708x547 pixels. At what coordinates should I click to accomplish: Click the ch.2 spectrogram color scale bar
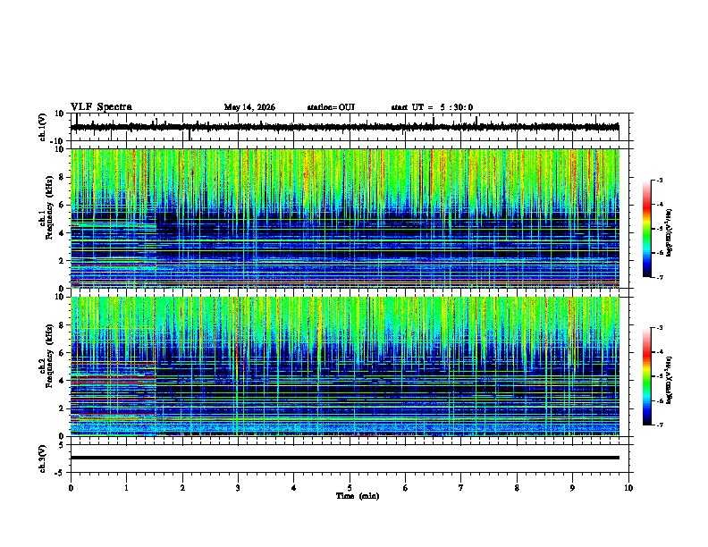click(647, 376)
